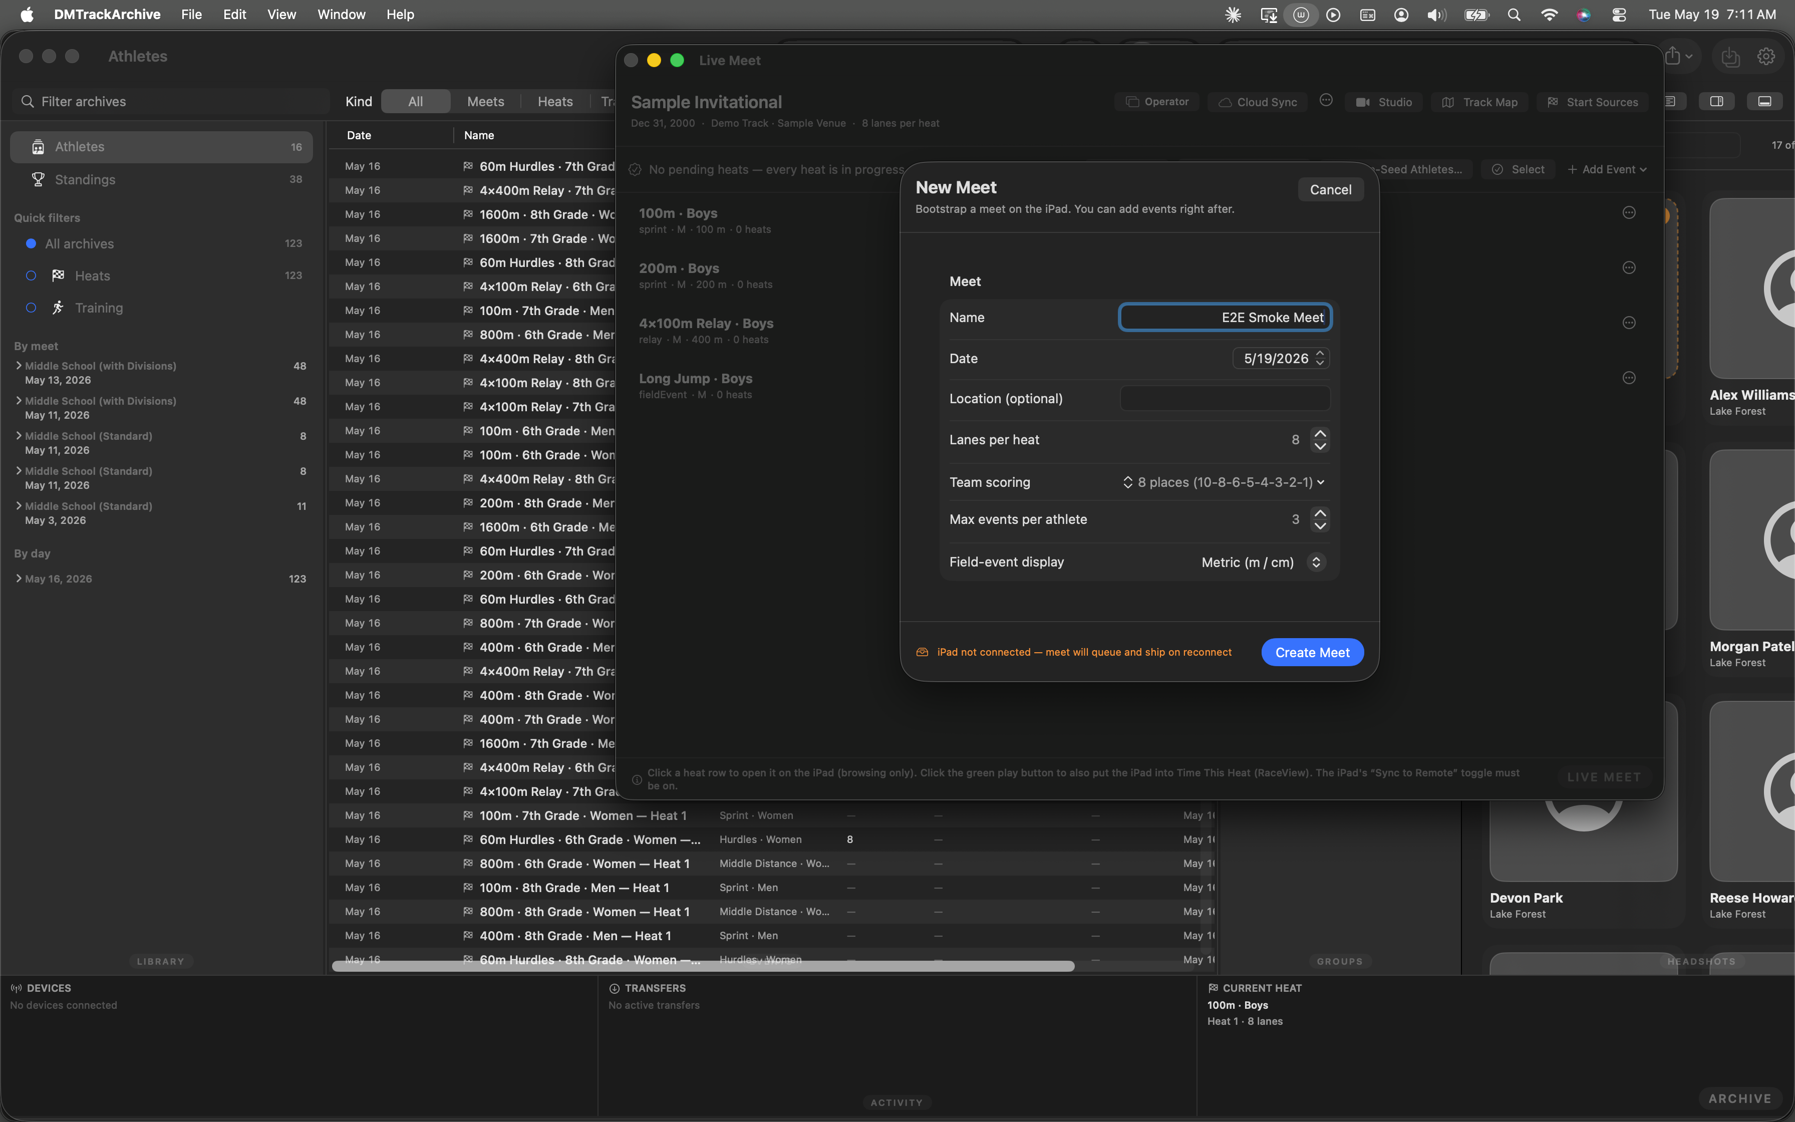
Task: Open the Date picker stepper
Action: (x=1320, y=359)
